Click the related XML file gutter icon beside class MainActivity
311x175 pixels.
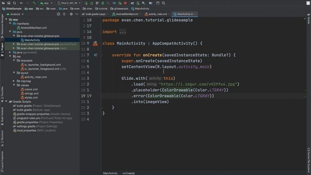pyautogui.click(x=95, y=43)
